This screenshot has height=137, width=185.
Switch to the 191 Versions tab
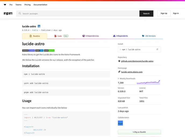pos(149,36)
